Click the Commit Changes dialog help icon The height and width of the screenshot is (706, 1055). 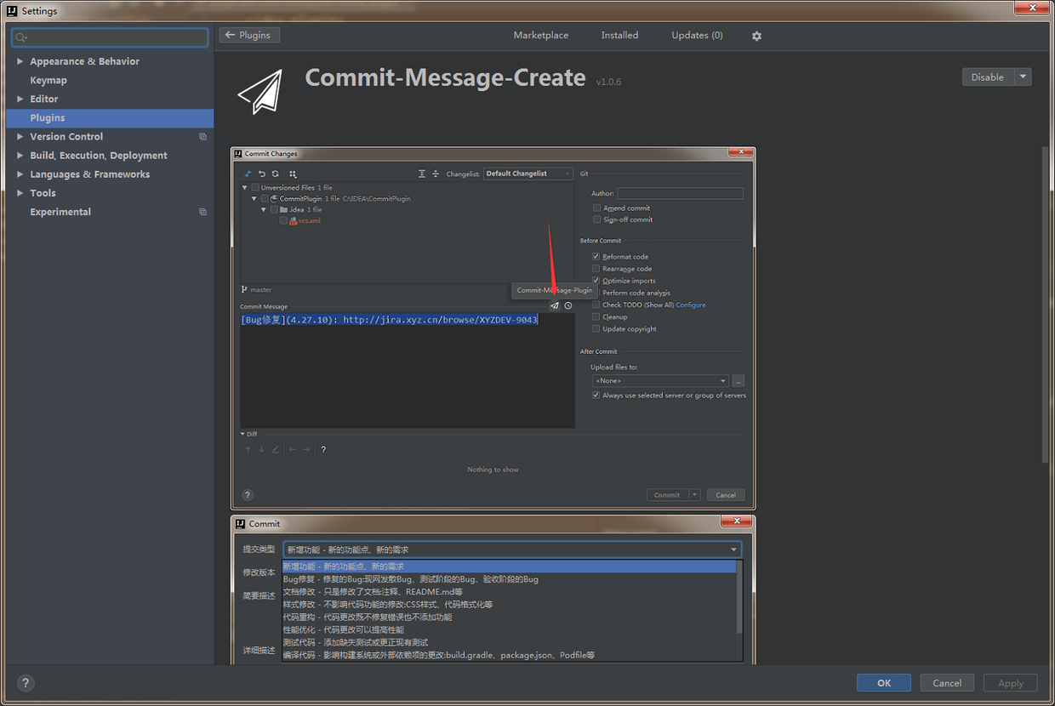(248, 495)
